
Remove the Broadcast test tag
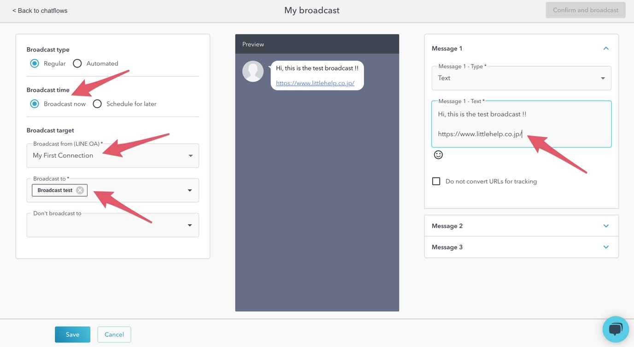click(79, 190)
